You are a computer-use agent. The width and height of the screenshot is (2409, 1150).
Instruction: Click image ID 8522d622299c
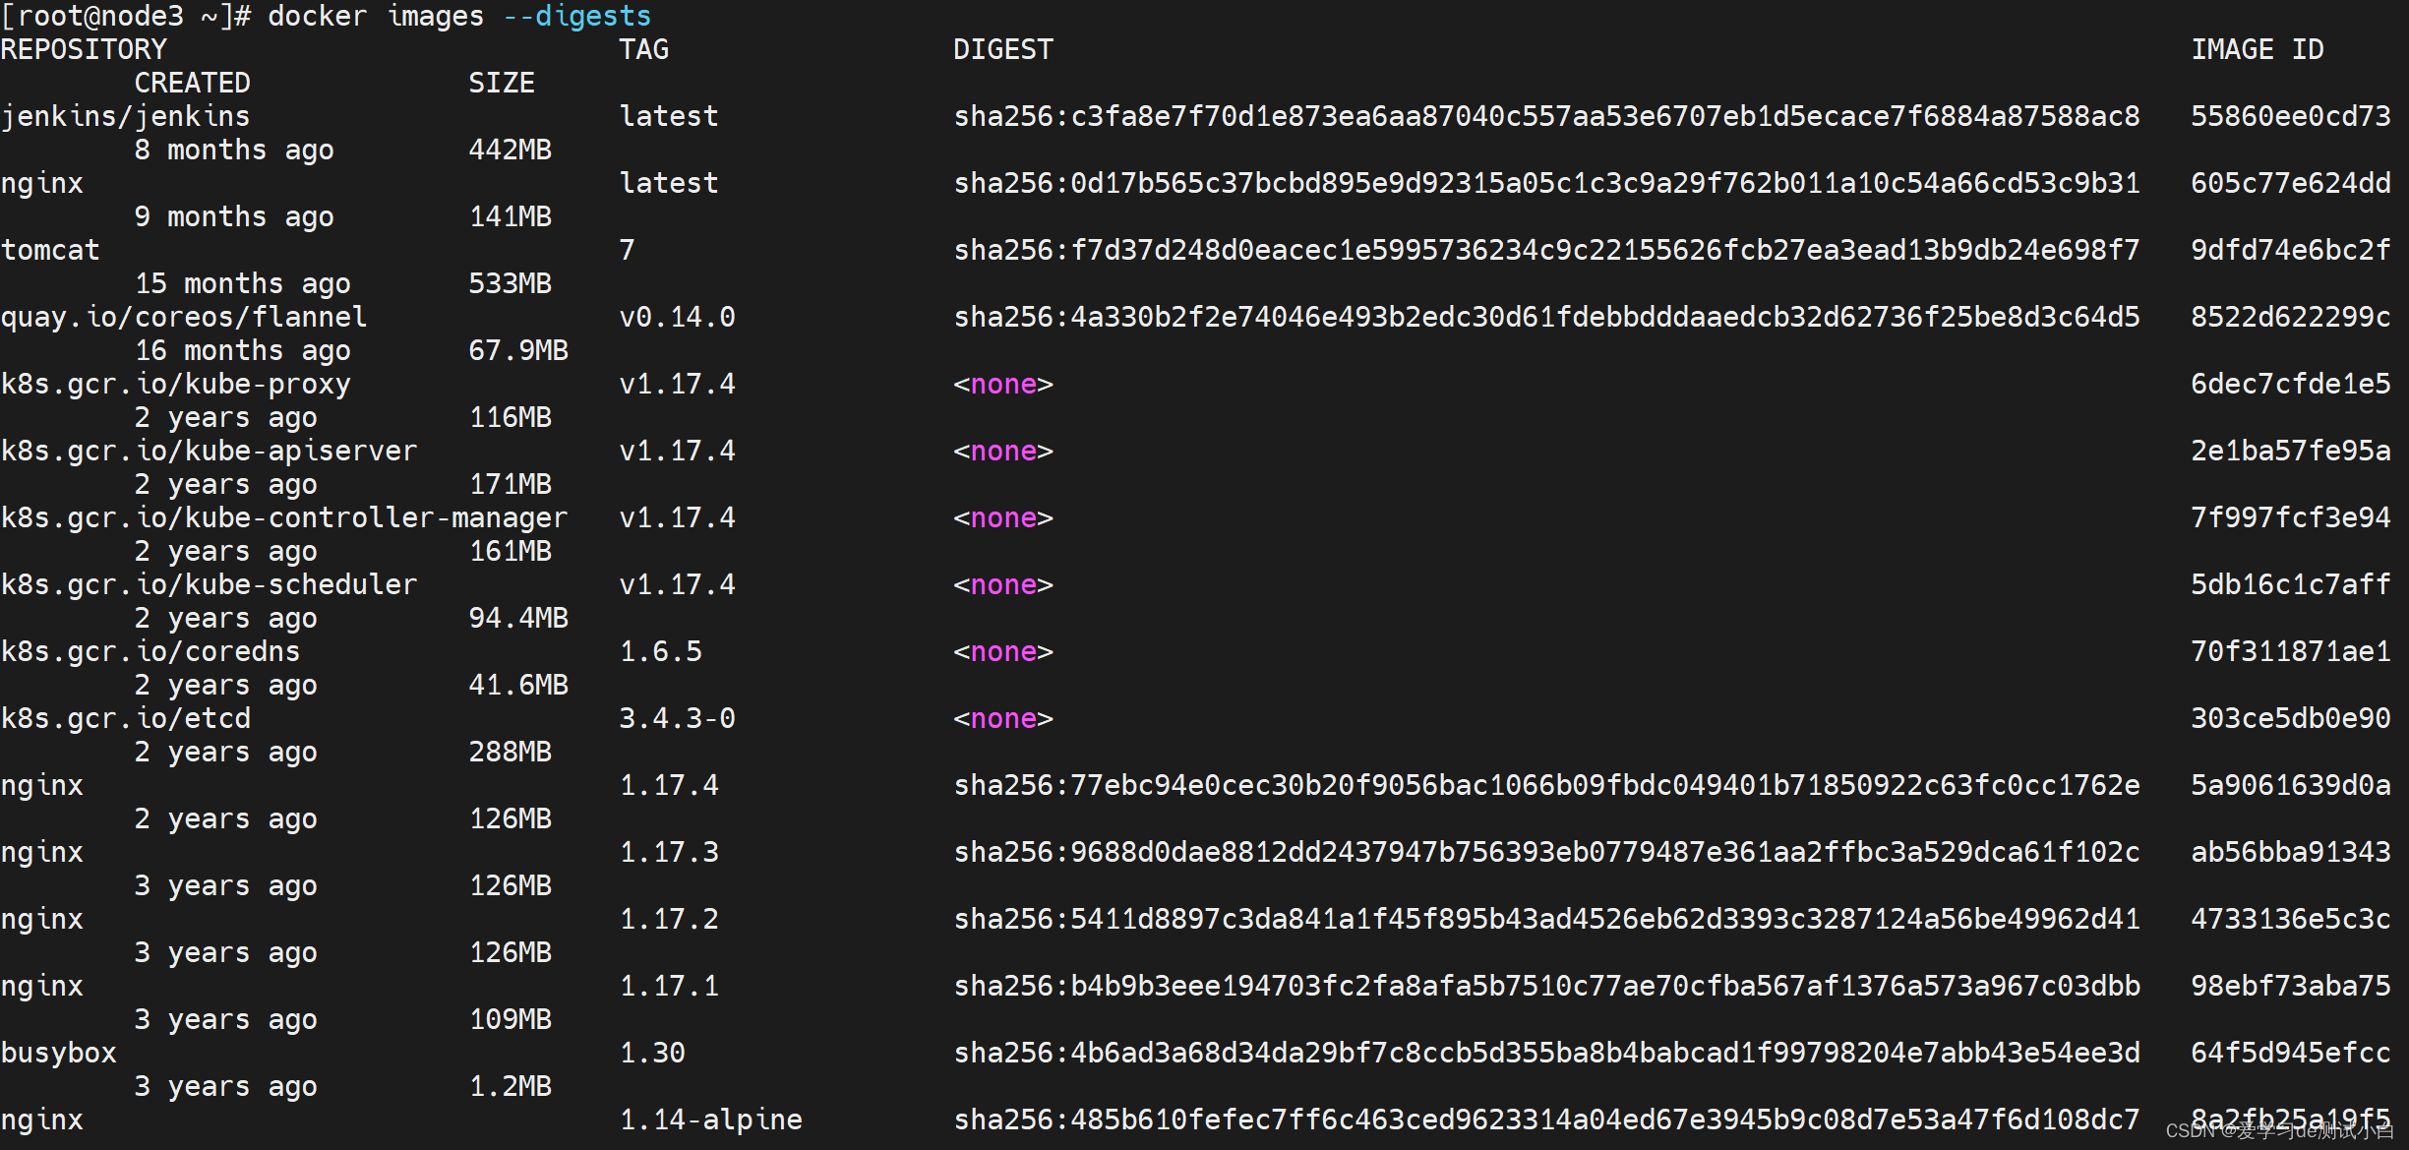(x=2291, y=318)
